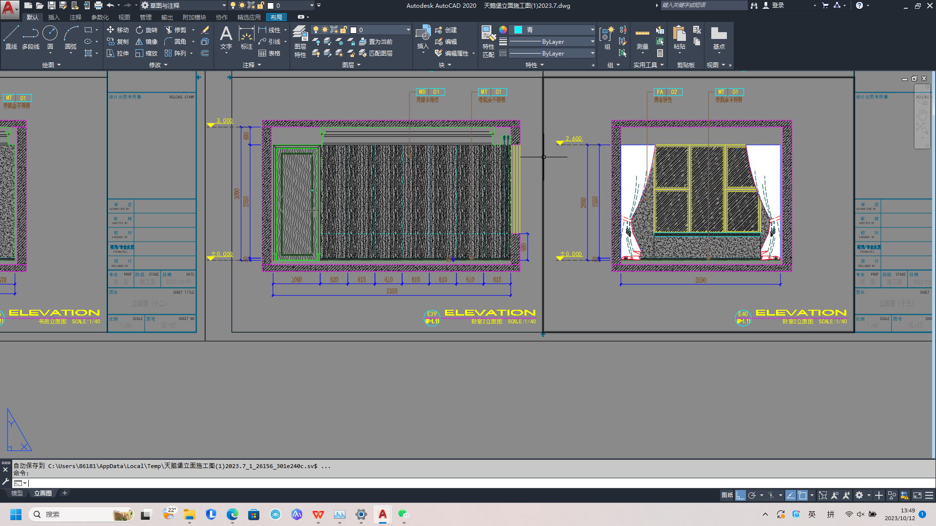Image resolution: width=936 pixels, height=526 pixels.
Task: Click the Copy (复制) tool
Action: pos(117,41)
